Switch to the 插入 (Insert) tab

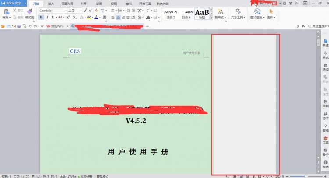coord(51,4)
